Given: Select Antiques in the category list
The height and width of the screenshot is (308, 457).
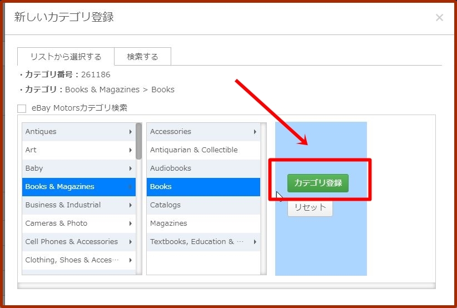Looking at the screenshot, I should (x=79, y=132).
